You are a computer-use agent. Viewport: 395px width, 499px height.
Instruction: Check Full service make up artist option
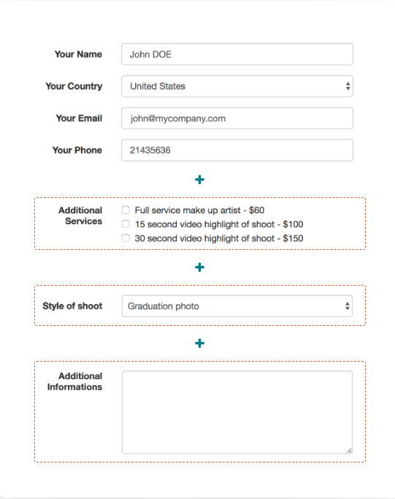(126, 210)
